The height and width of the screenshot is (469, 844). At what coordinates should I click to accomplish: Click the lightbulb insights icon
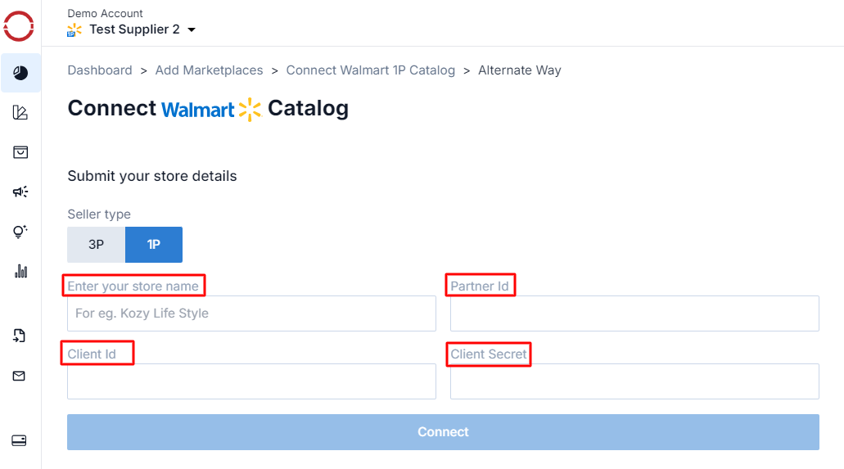[x=20, y=232]
